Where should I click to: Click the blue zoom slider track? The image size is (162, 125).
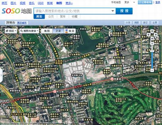point(152,60)
